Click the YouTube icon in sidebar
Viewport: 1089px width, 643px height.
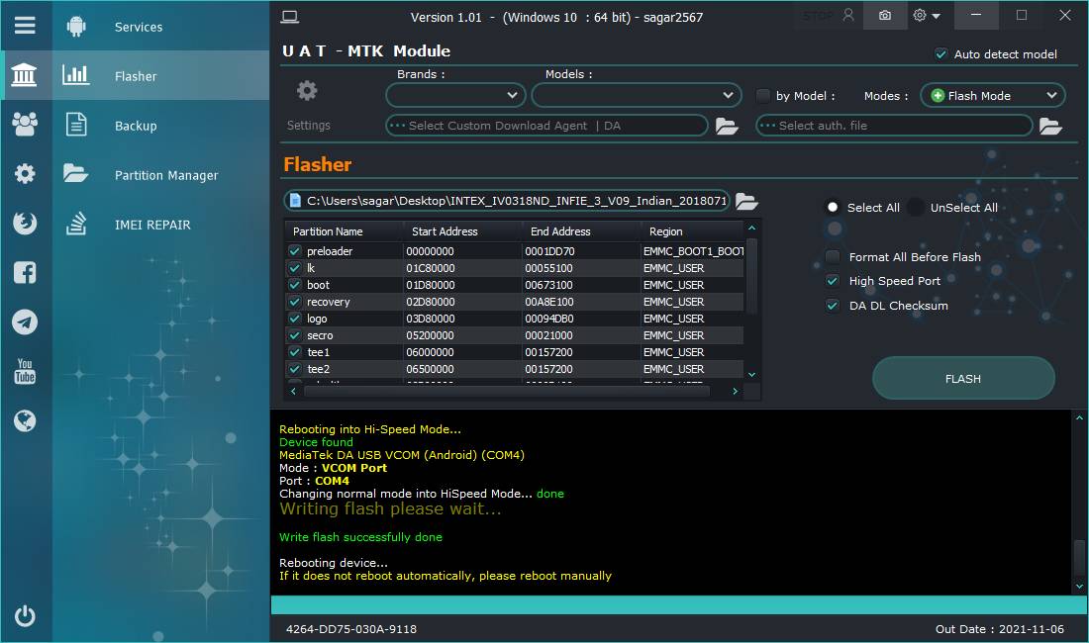pyautogui.click(x=25, y=371)
